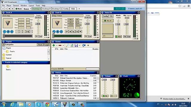This screenshot has width=191, height=107.
Task: Toggle Air button on Deck A
Action: click(x=37, y=36)
